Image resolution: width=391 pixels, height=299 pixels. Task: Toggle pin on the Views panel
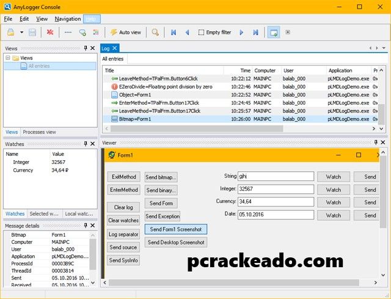85,48
